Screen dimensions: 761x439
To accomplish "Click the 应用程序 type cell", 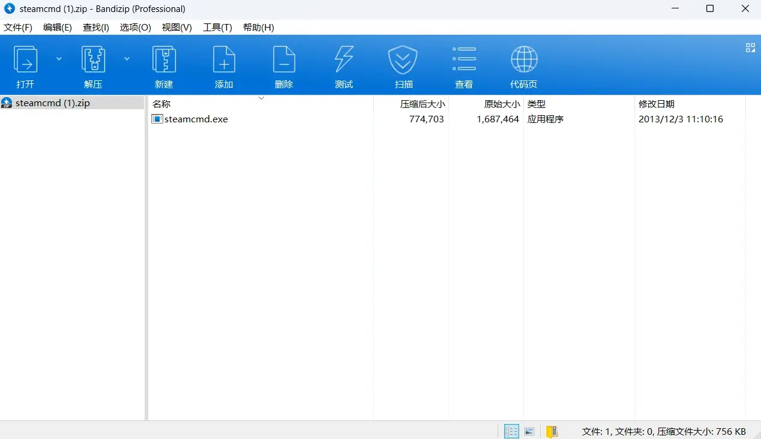I will 546,119.
